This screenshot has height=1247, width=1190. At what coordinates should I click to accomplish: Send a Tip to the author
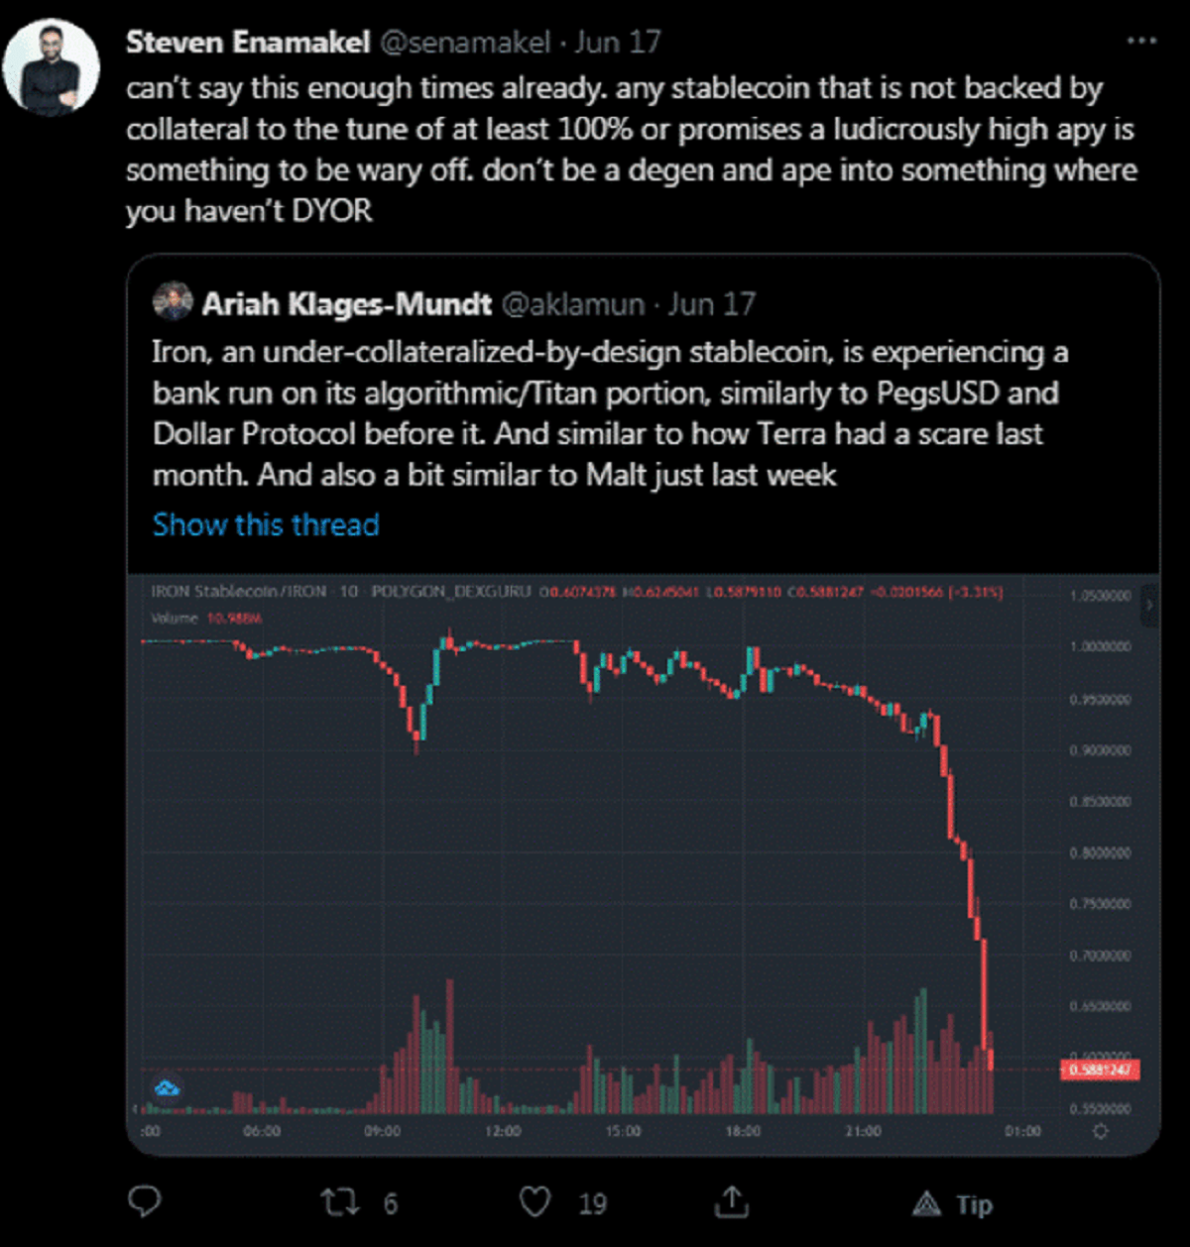pyautogui.click(x=954, y=1204)
